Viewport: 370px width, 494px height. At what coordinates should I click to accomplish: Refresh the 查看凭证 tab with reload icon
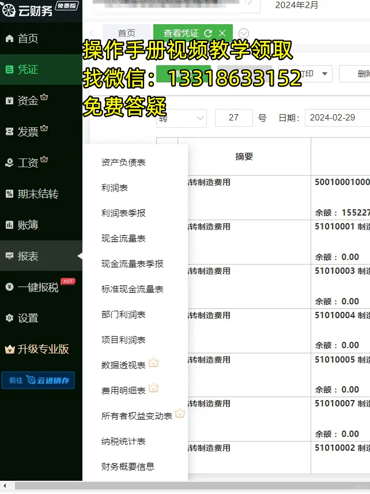click(x=208, y=33)
